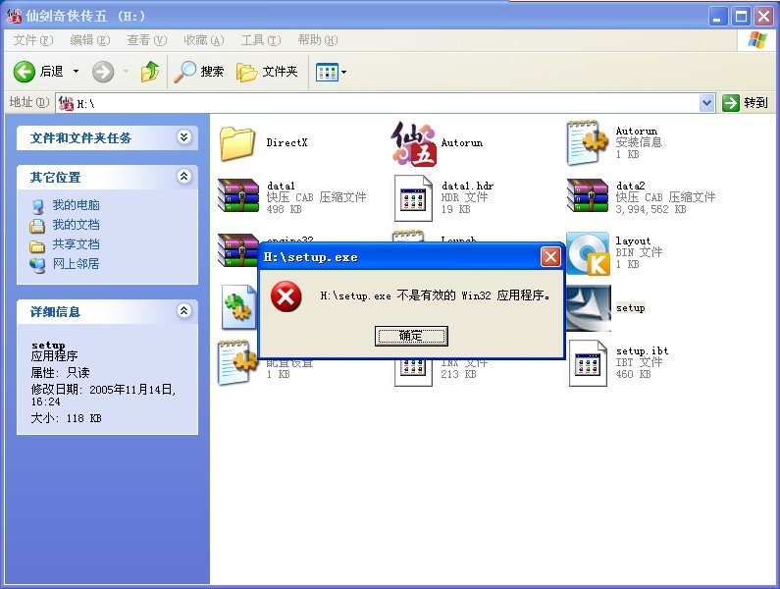This screenshot has height=589, width=780.
Task: Select the Autorun 仙五 application icon
Action: [414, 143]
